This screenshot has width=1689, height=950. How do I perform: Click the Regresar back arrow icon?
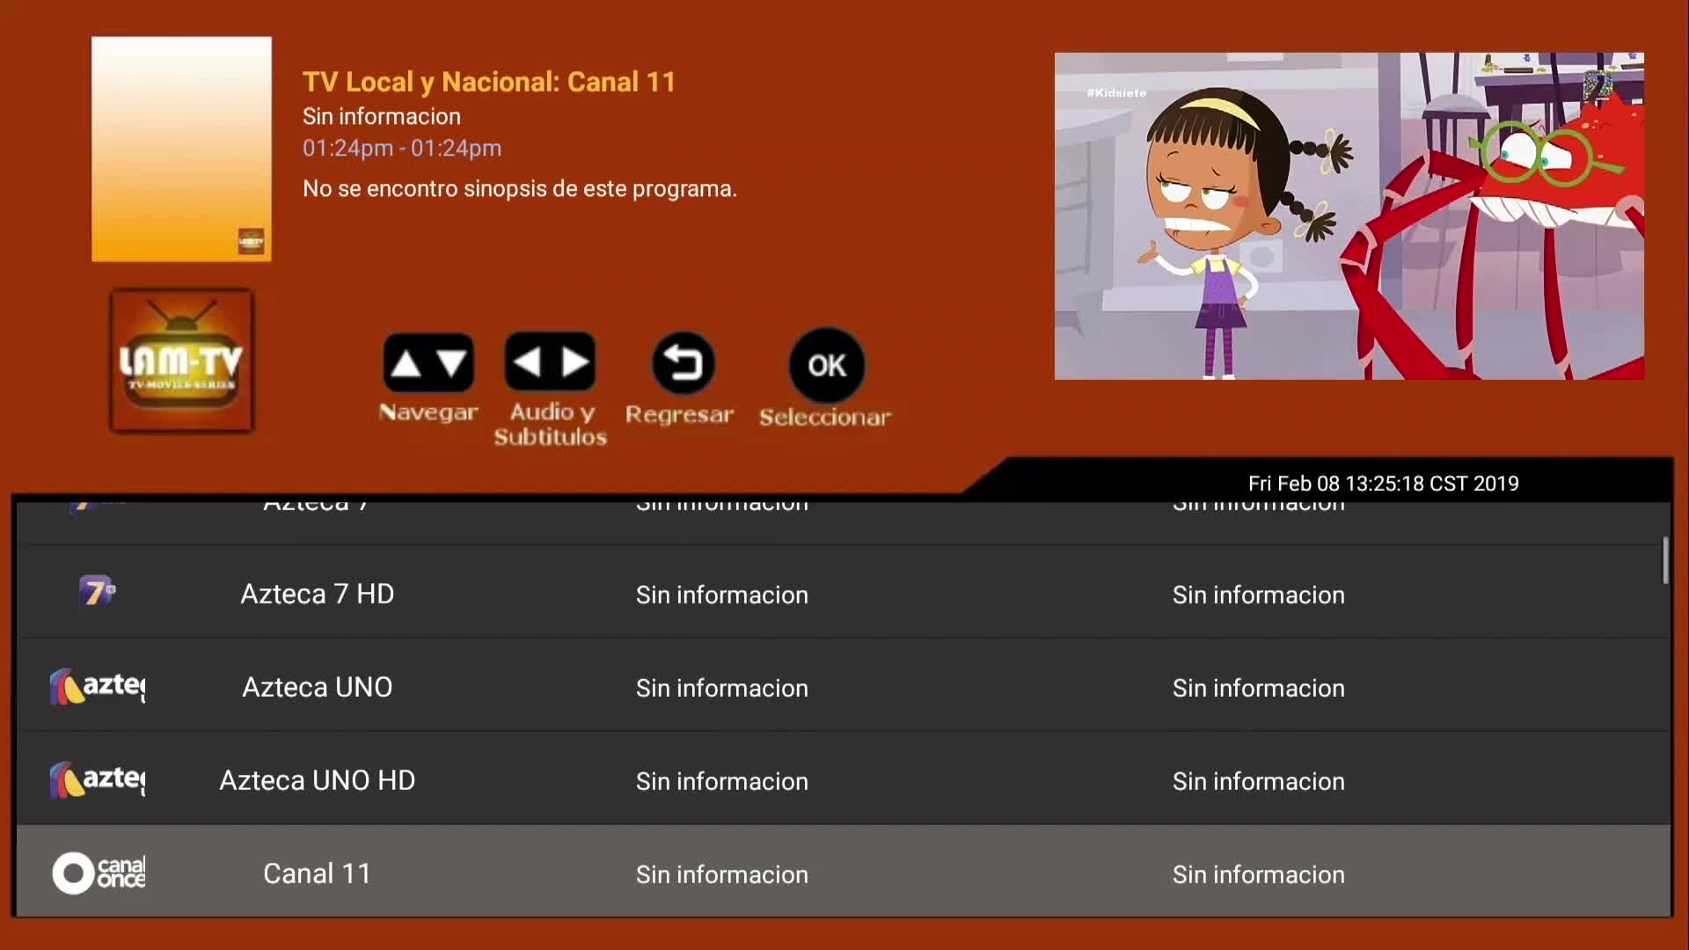(x=684, y=363)
